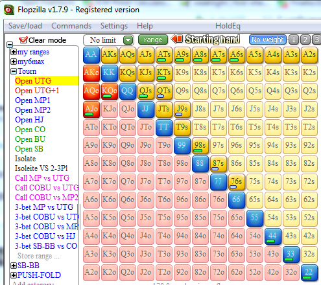Toggle the AKo hand cell
Image resolution: width=321 pixels, height=285 pixels.
point(91,73)
